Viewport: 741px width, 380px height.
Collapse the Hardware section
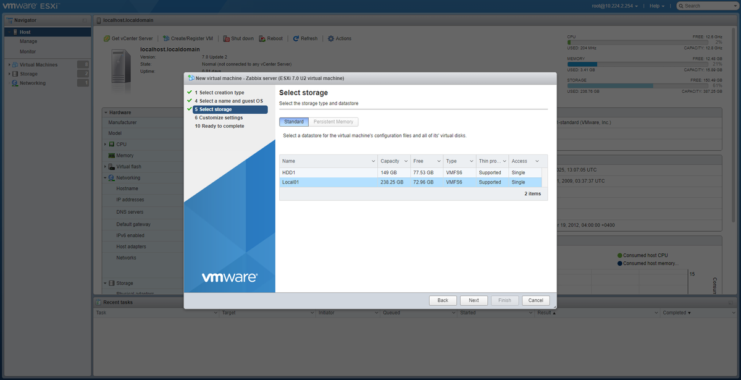[106, 112]
